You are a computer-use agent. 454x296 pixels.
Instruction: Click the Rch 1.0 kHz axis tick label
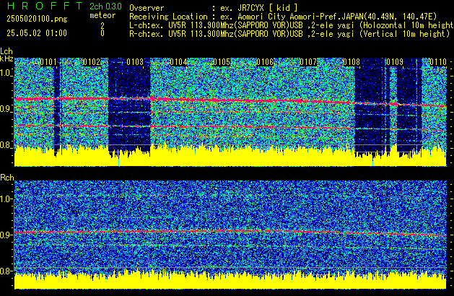6,199
